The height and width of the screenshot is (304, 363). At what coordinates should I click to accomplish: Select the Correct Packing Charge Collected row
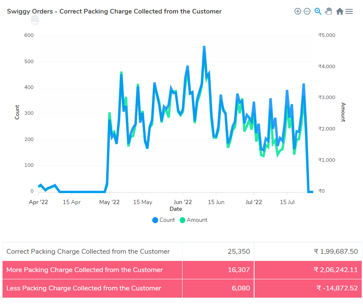pyautogui.click(x=182, y=251)
